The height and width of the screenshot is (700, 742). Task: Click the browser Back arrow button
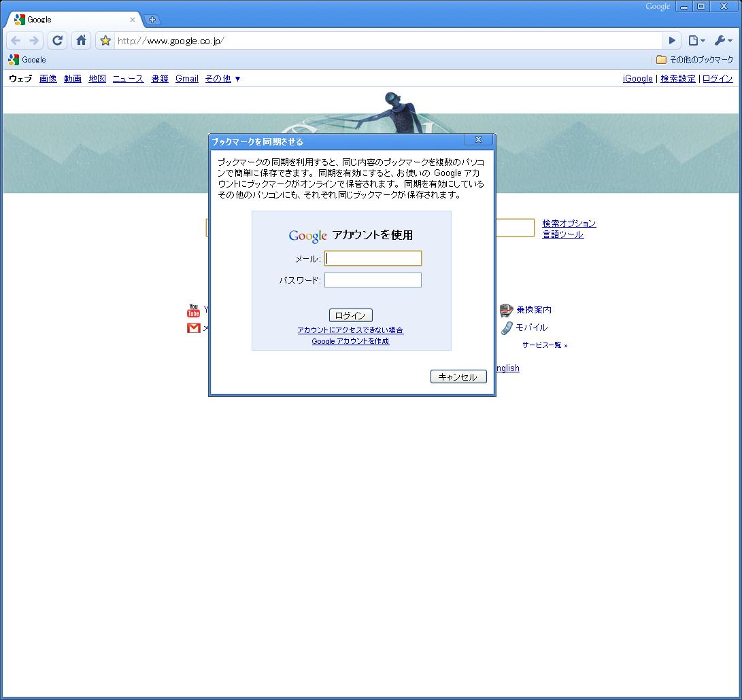coord(15,41)
